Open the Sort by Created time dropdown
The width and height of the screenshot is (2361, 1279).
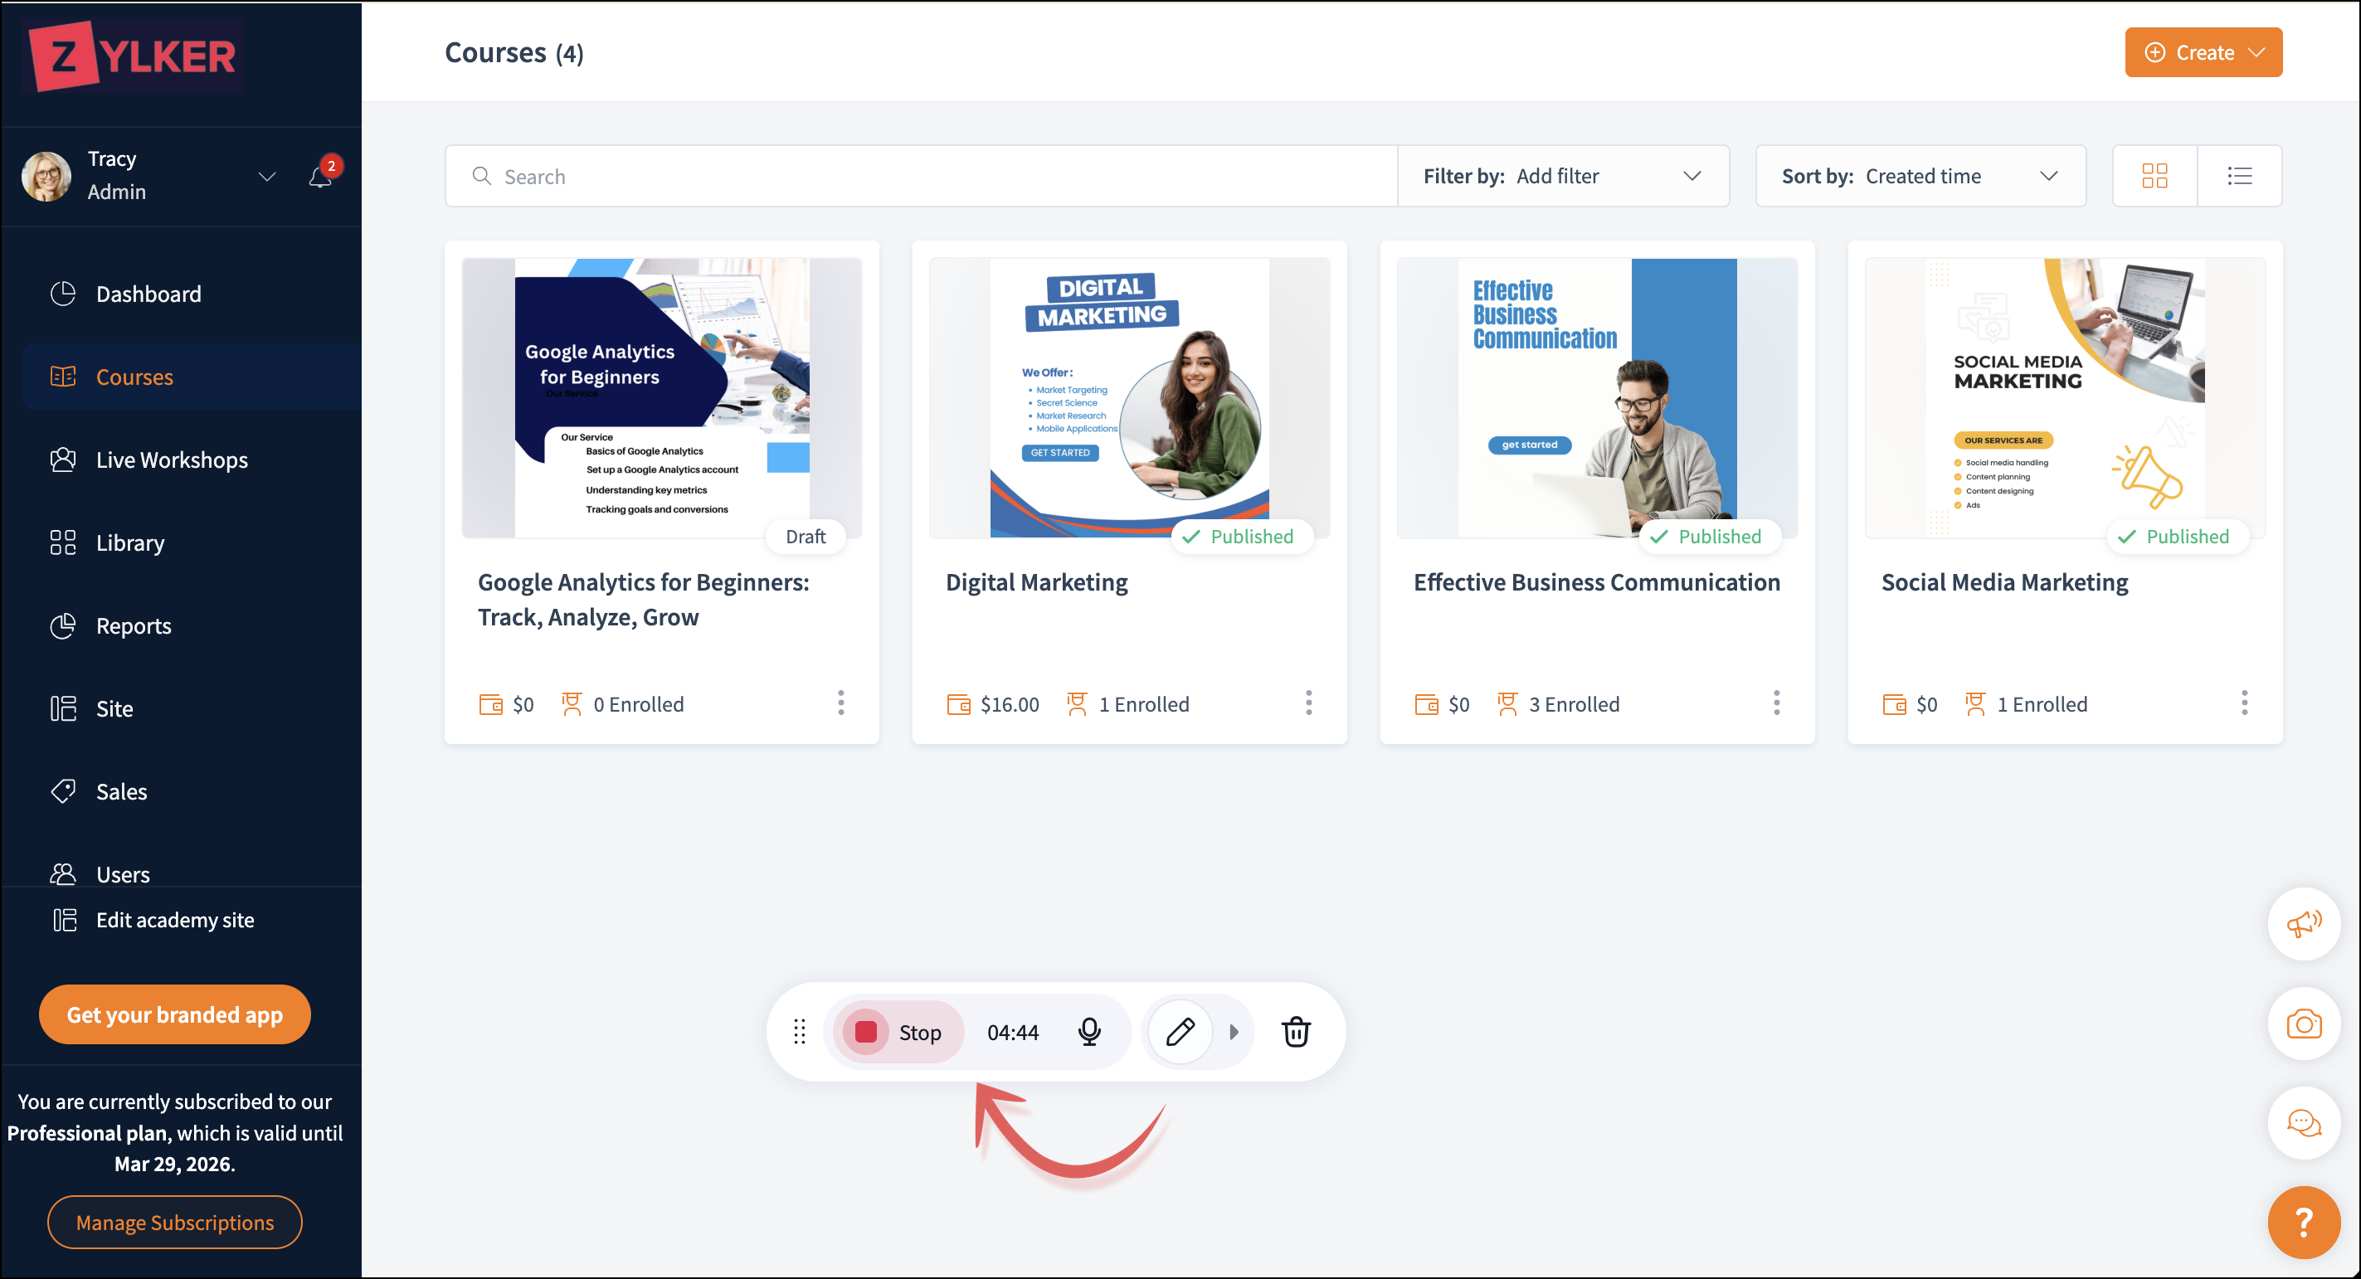(1919, 176)
